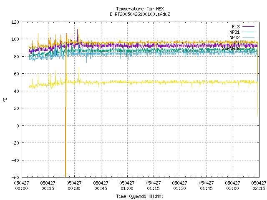The image size is (267, 200).
Task: Pick the green NPD1 legend line sample
Action: [x=248, y=32]
